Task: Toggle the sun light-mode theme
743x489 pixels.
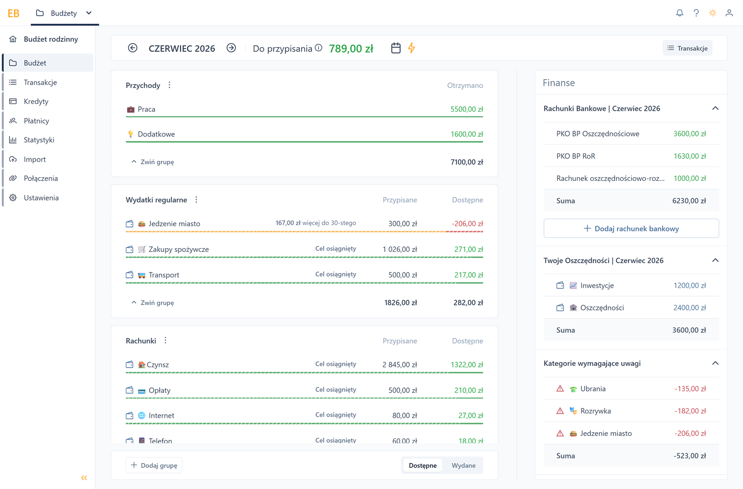Action: (x=713, y=13)
